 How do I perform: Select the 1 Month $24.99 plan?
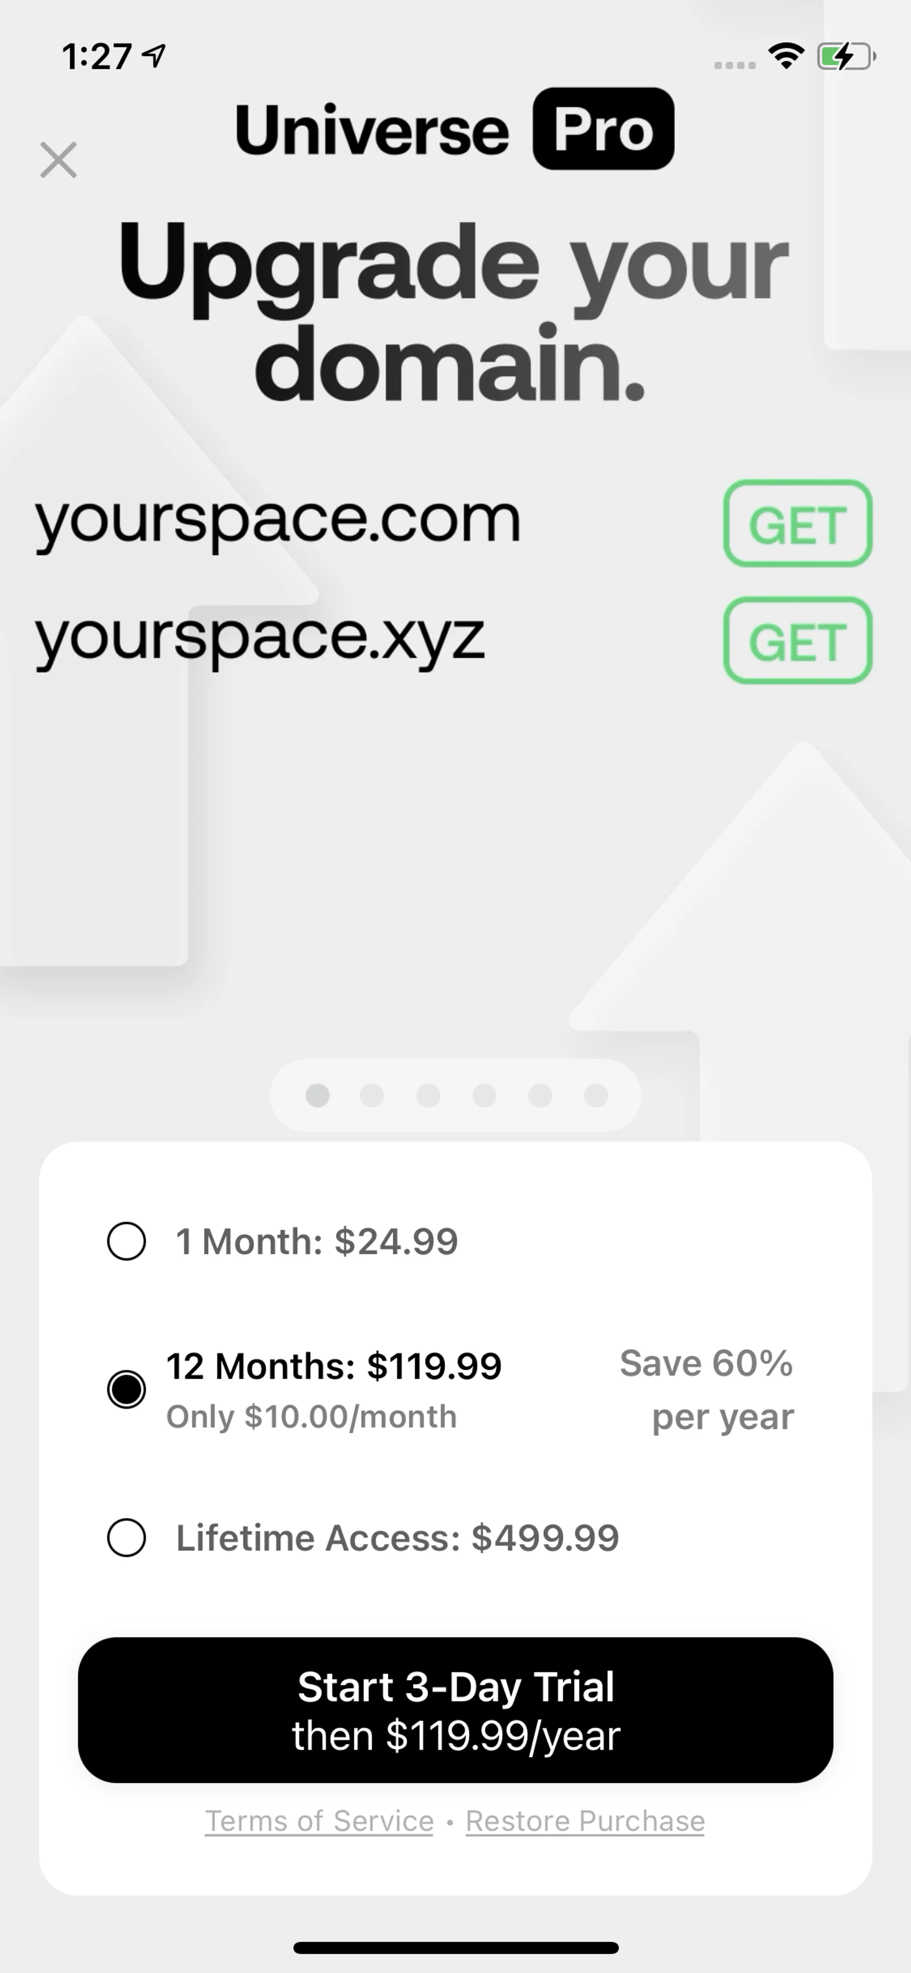pyautogui.click(x=127, y=1242)
